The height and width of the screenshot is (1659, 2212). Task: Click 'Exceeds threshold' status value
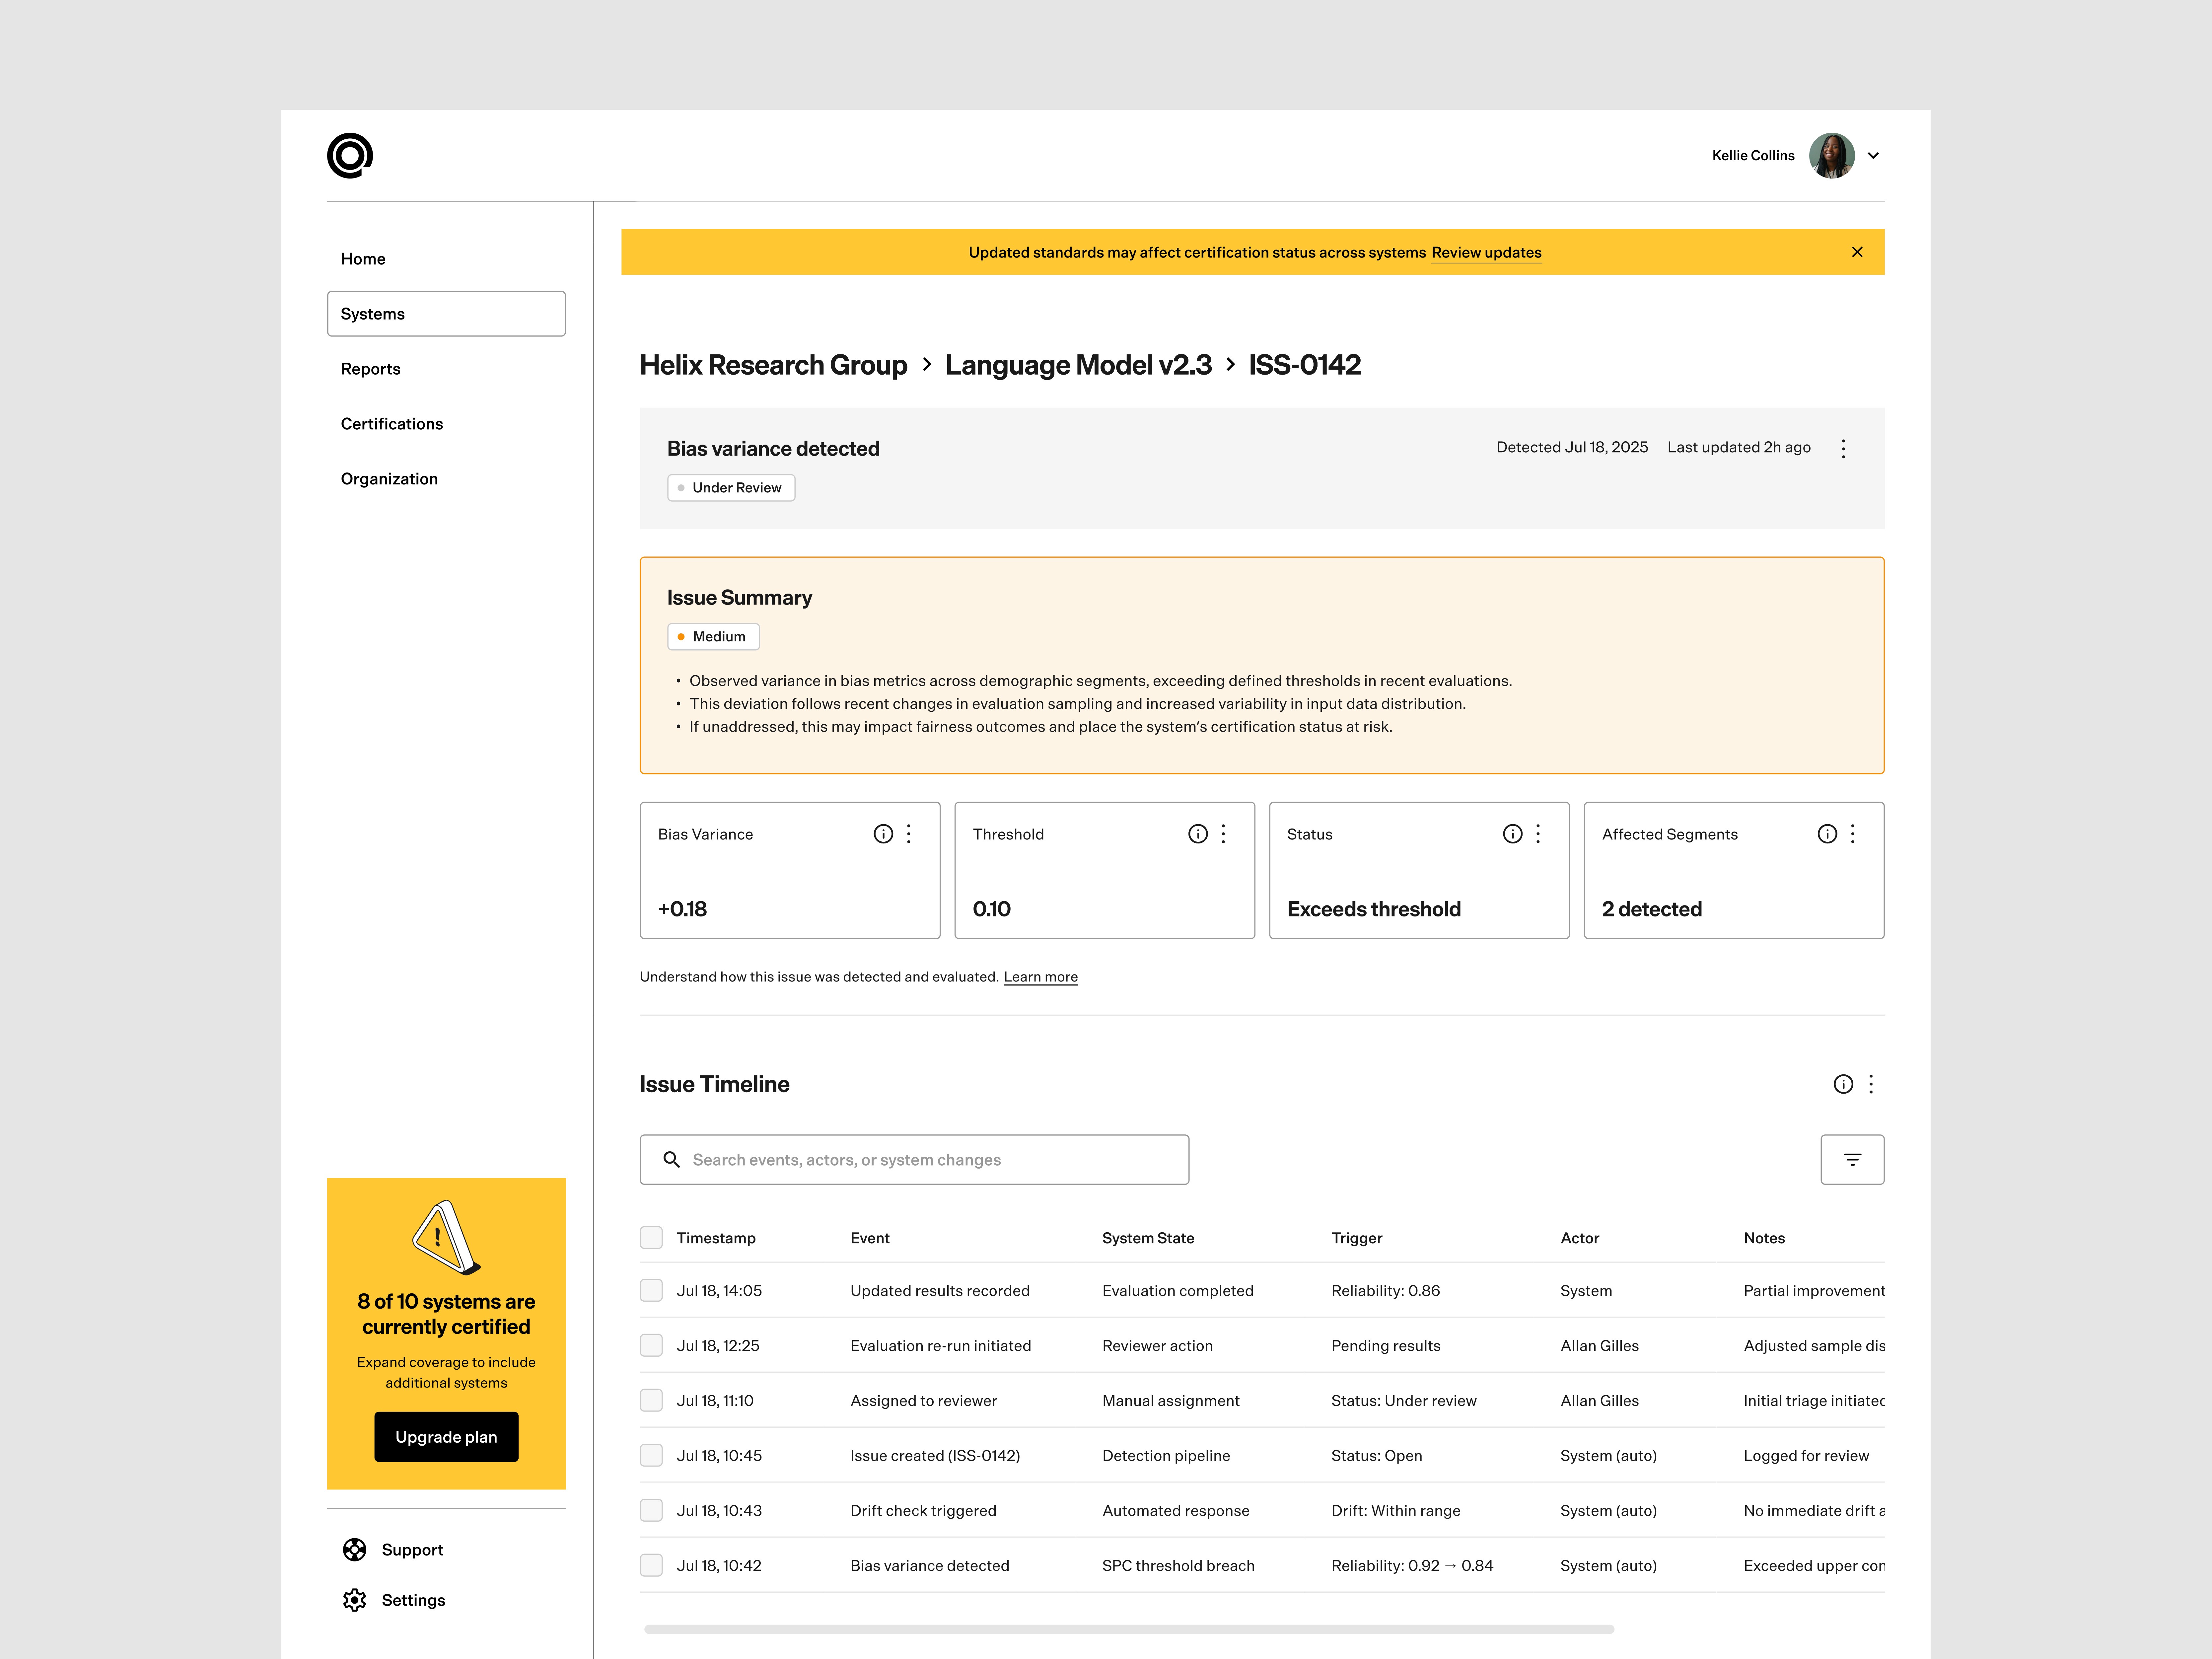point(1374,909)
